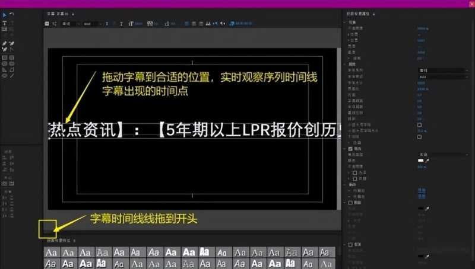Click the Fill opacity percentage value

point(422,166)
